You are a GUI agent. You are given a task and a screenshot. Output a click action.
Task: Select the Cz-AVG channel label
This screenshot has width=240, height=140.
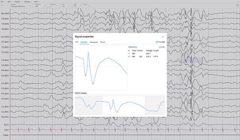coord(5,112)
